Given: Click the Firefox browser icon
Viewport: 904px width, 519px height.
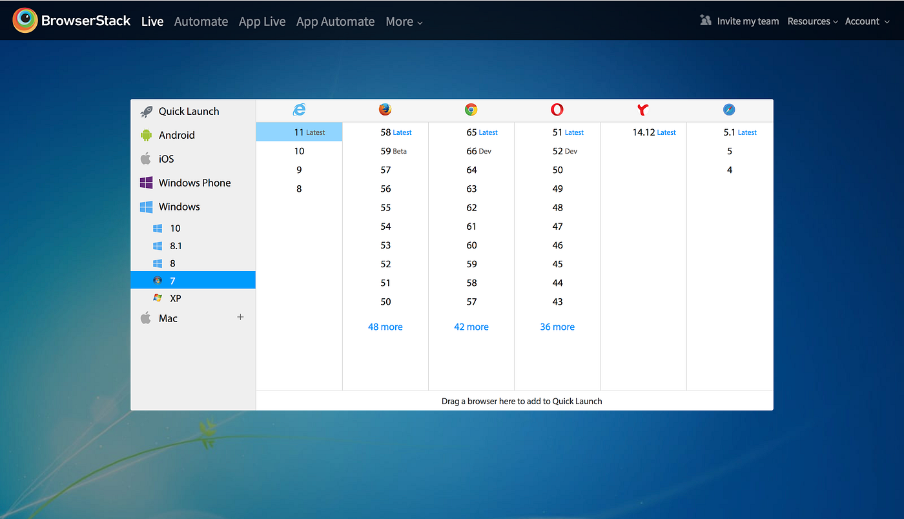Looking at the screenshot, I should click(x=385, y=110).
